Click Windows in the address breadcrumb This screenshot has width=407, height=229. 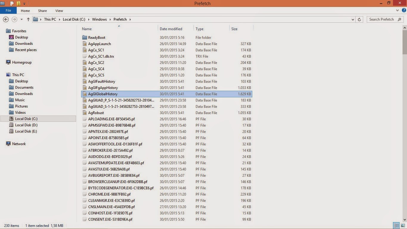click(x=99, y=19)
